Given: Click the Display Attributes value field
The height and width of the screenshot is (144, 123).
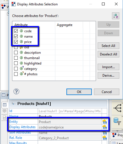Looking at the screenshot, I should [x=70, y=127].
